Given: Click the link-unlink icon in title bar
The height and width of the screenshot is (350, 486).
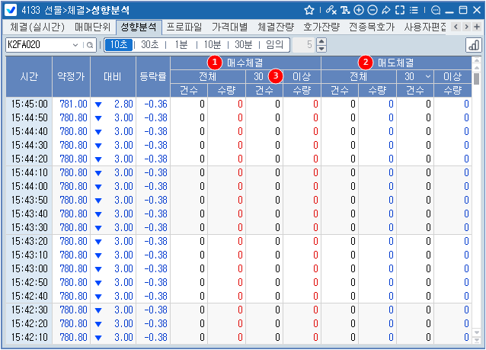Looking at the screenshot, I should point(330,11).
